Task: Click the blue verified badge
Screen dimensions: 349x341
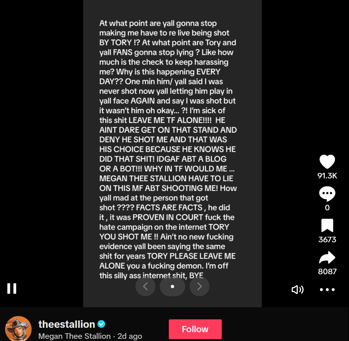Action: pyautogui.click(x=101, y=324)
